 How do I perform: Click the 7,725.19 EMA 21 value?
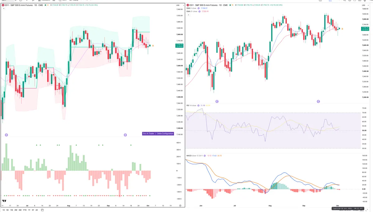pos(205,11)
